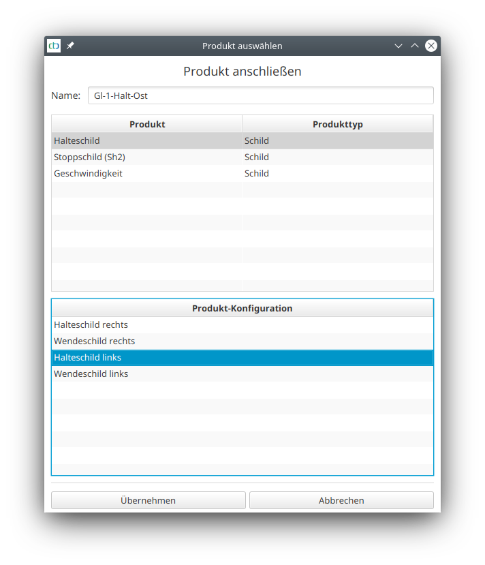485x565 pixels.
Task: Sort by the Produkttyp column header
Action: pos(337,124)
